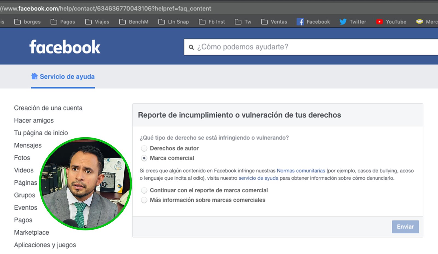The image size is (438, 254).
Task: Select Más información sobre marcas comerciales
Action: pos(144,200)
